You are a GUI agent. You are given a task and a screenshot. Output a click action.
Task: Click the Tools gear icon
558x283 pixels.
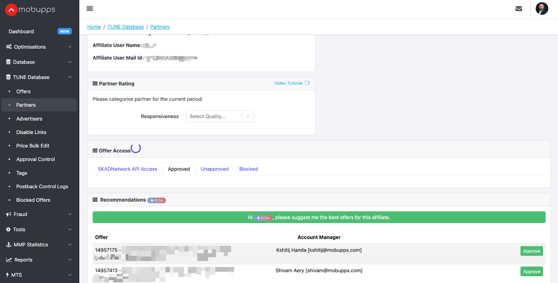coord(8,229)
